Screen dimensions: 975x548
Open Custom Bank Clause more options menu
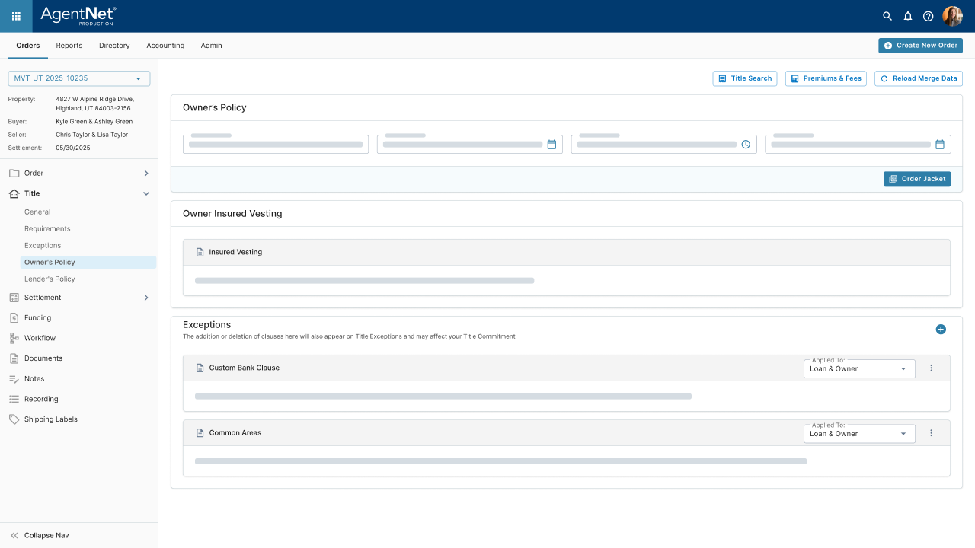(931, 368)
